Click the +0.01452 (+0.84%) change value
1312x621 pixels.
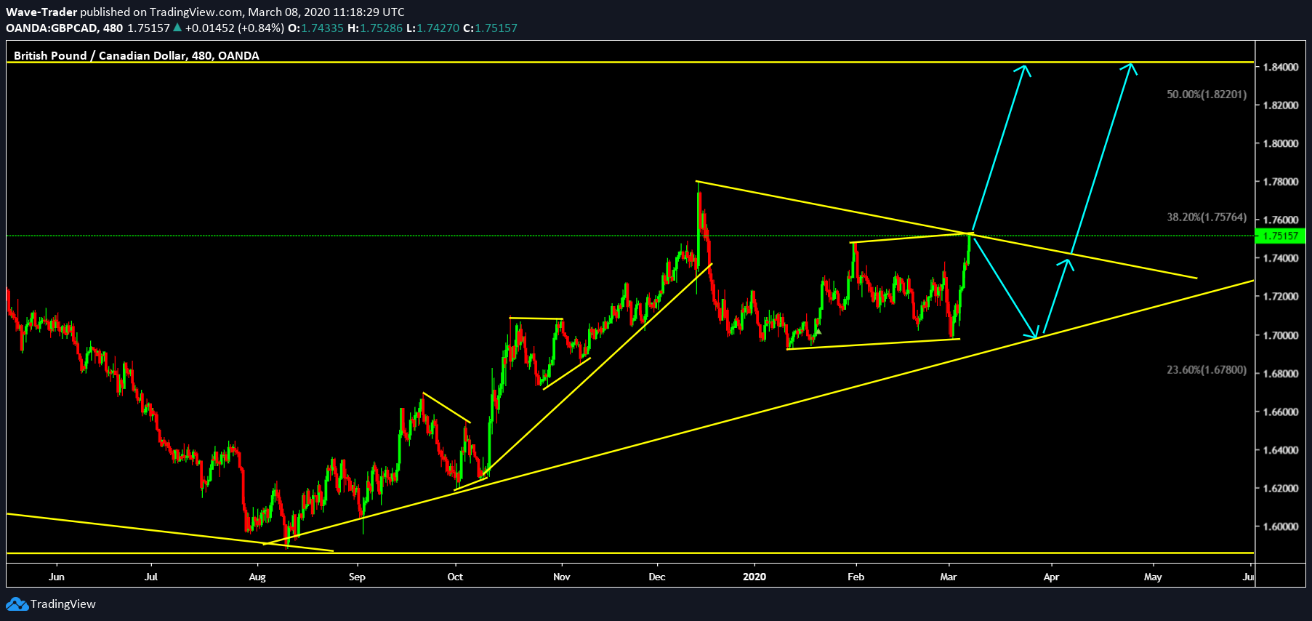tap(235, 28)
